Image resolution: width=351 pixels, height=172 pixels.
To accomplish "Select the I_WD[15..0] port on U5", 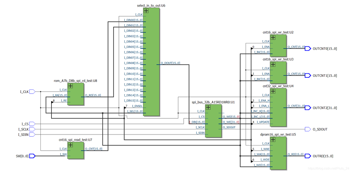I will (262, 165).
